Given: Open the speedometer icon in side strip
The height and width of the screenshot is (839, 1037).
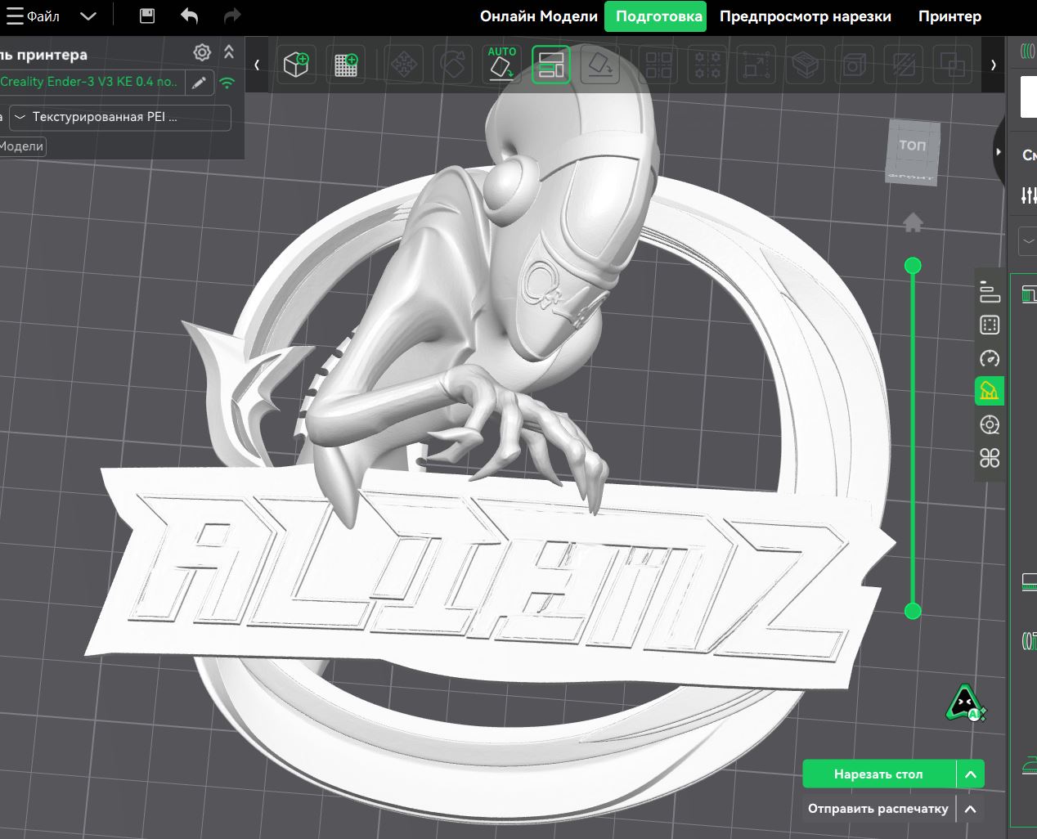Looking at the screenshot, I should coord(990,358).
